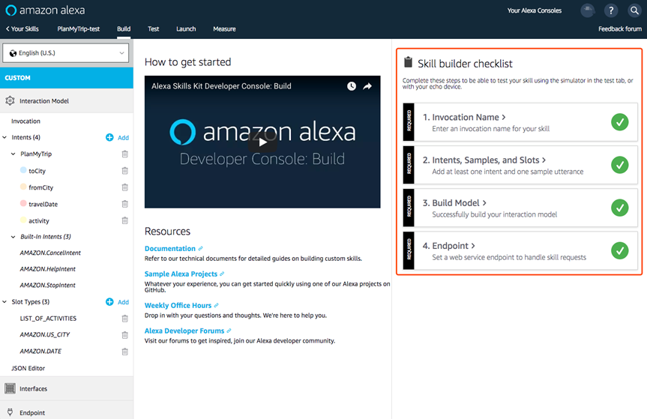Screen dimensions: 647x419
Task: Delete the toCity slot using trash icon
Action: click(124, 171)
